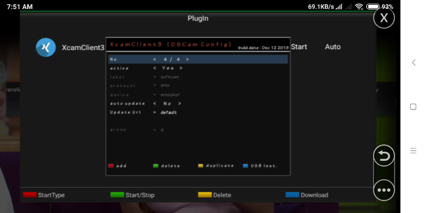Click left arrow beside active Yes
The width and height of the screenshot is (426, 213).
click(x=154, y=68)
